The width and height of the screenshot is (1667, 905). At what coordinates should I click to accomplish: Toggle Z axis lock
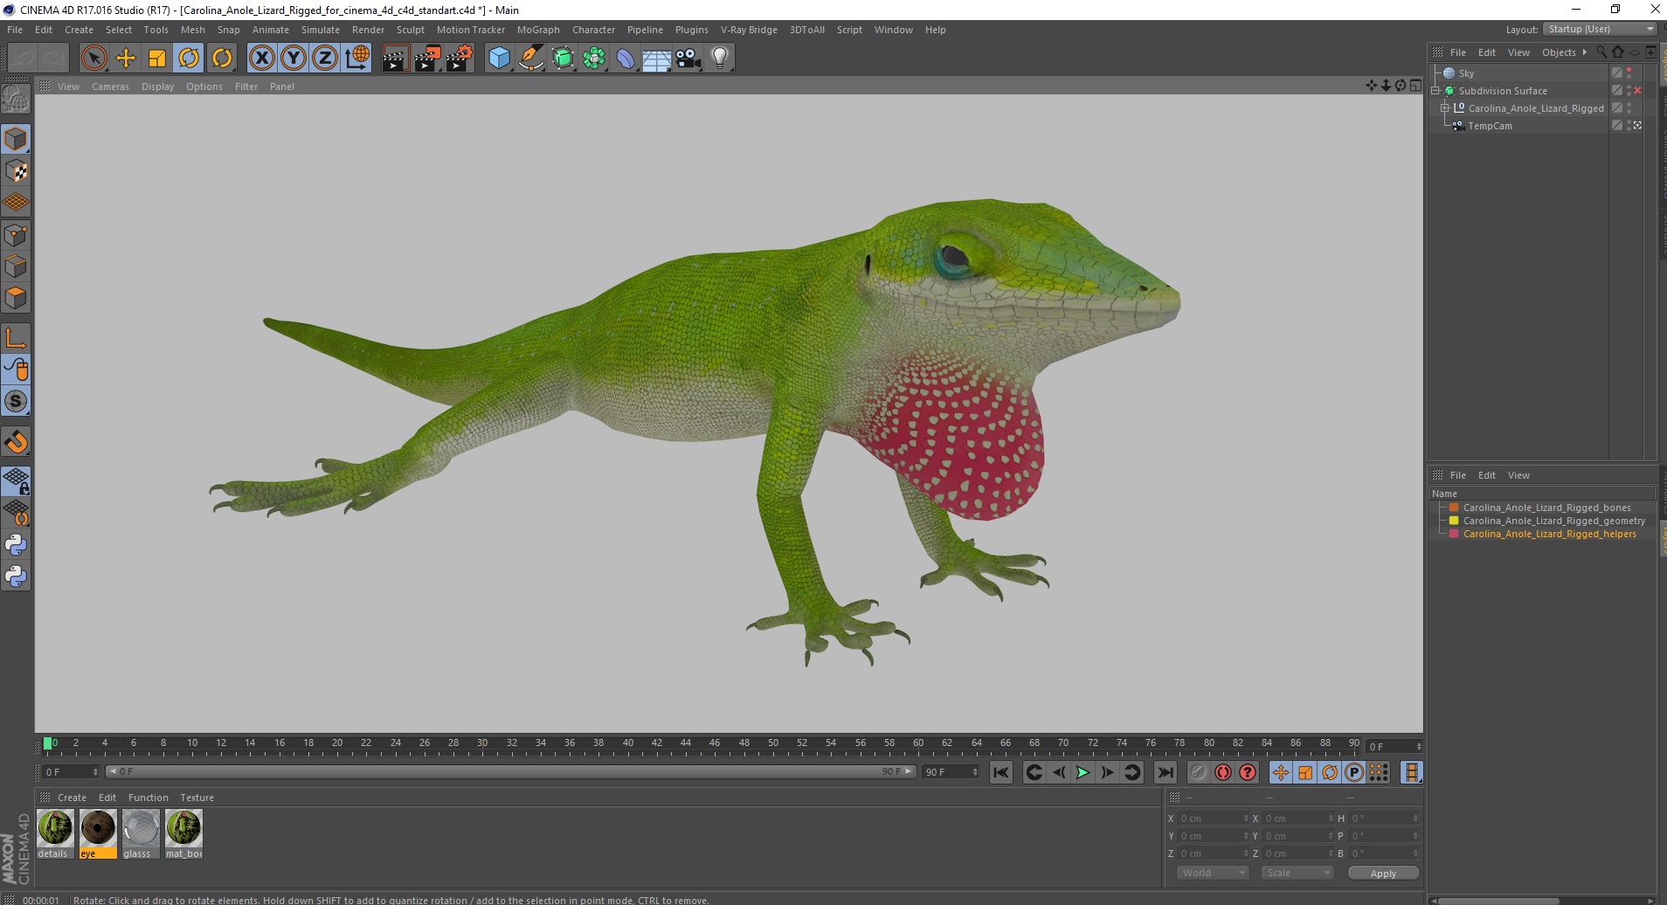coord(325,59)
